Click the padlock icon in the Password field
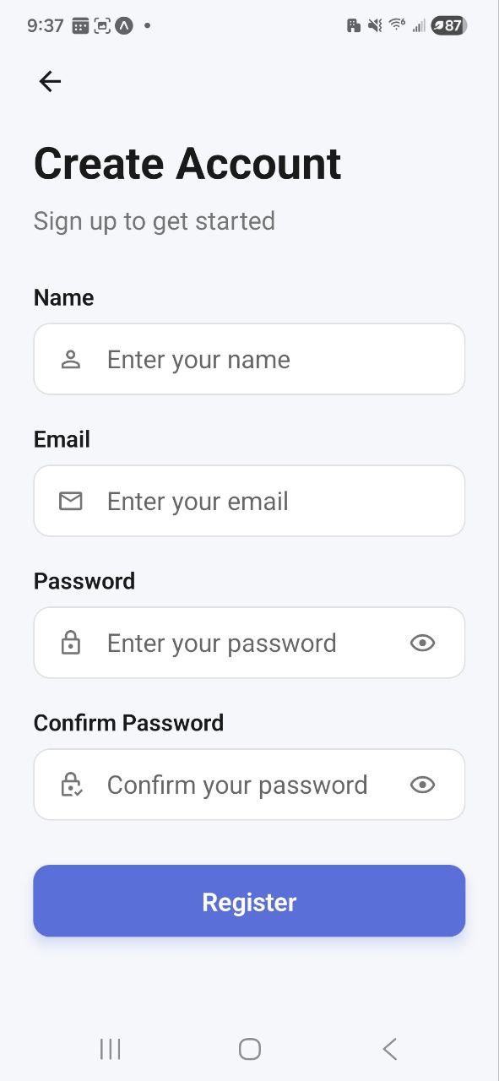 pyautogui.click(x=71, y=643)
